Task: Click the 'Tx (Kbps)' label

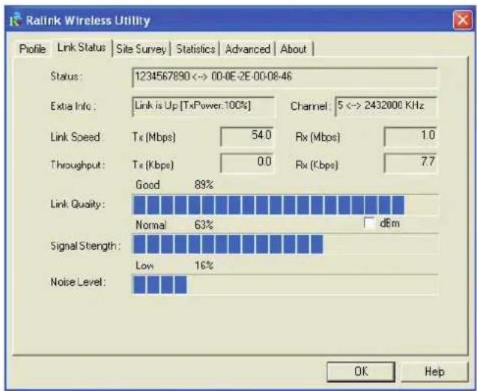Action: pos(153,165)
